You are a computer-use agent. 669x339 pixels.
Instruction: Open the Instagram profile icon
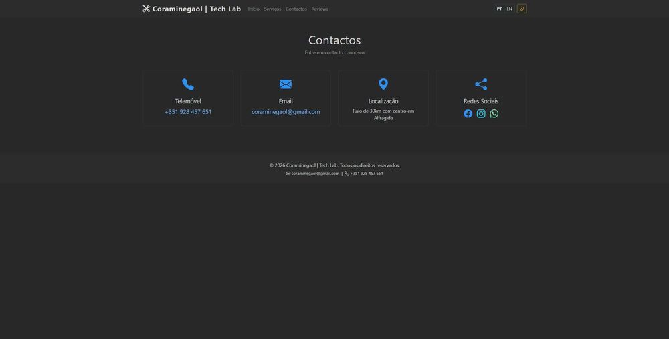[481, 113]
